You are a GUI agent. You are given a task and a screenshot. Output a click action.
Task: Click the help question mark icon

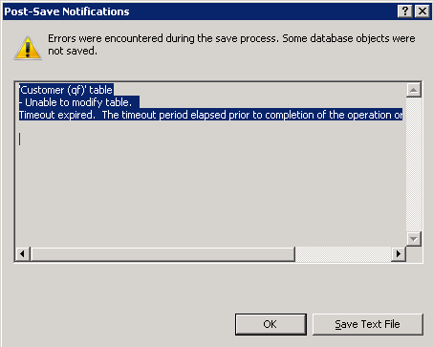pyautogui.click(x=405, y=11)
